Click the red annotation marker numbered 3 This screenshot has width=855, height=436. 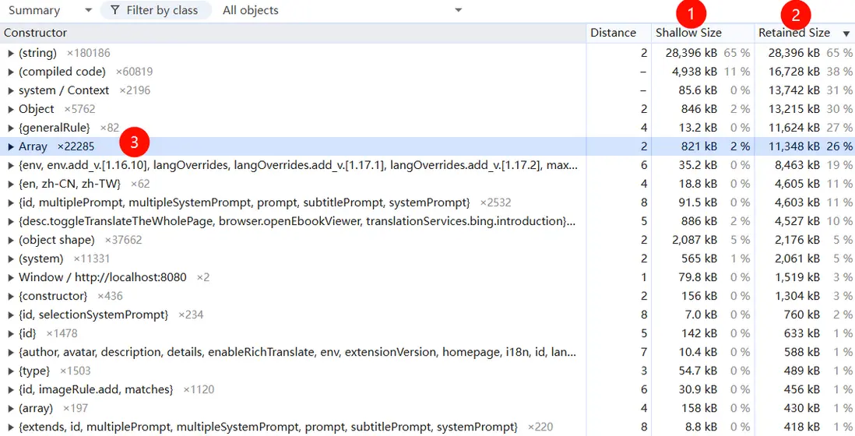coord(134,142)
